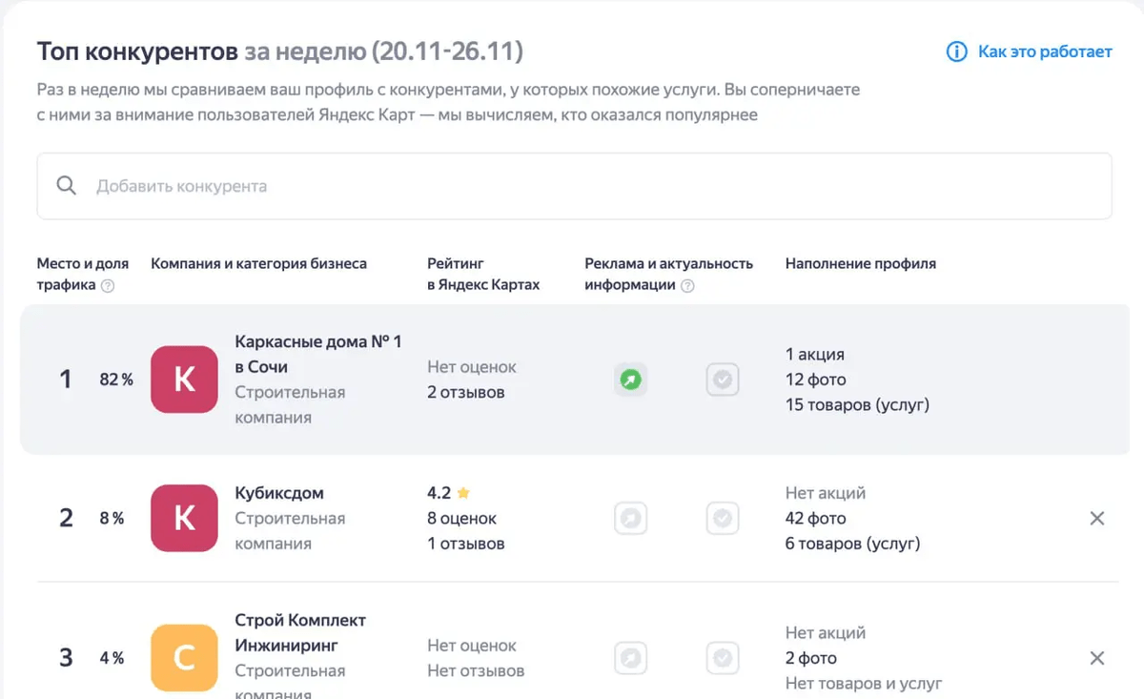1144x699 pixels.
Task: Click green advertising icon for Каркасные дома № 1
Action: tap(630, 380)
